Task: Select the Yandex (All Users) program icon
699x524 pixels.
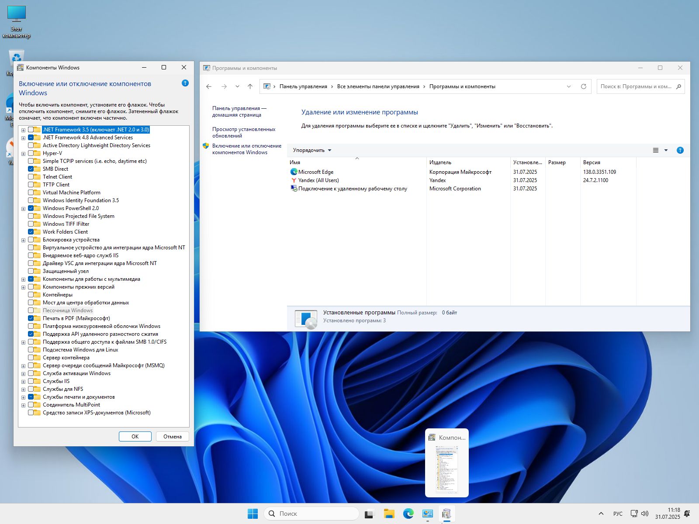Action: click(294, 180)
